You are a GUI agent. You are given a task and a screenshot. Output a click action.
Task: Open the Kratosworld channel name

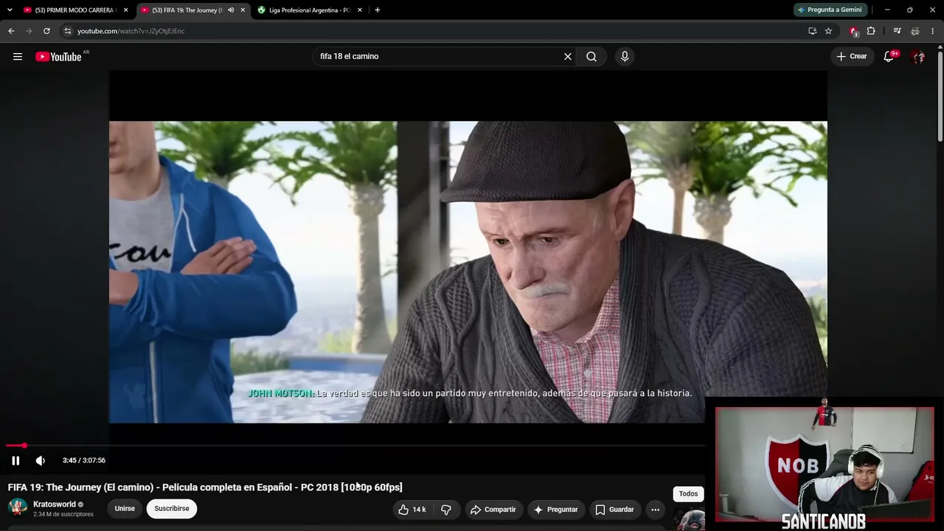[55, 504]
